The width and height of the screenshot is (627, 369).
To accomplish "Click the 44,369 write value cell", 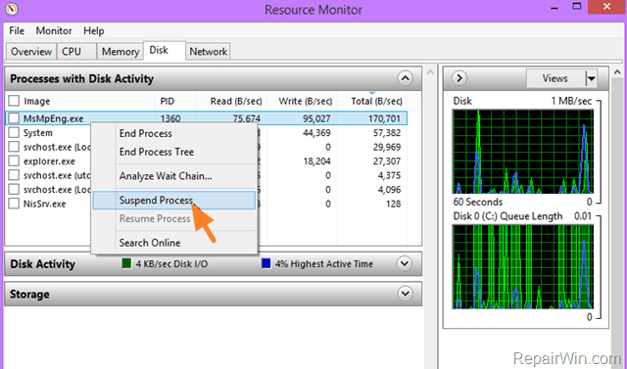I will pos(316,132).
